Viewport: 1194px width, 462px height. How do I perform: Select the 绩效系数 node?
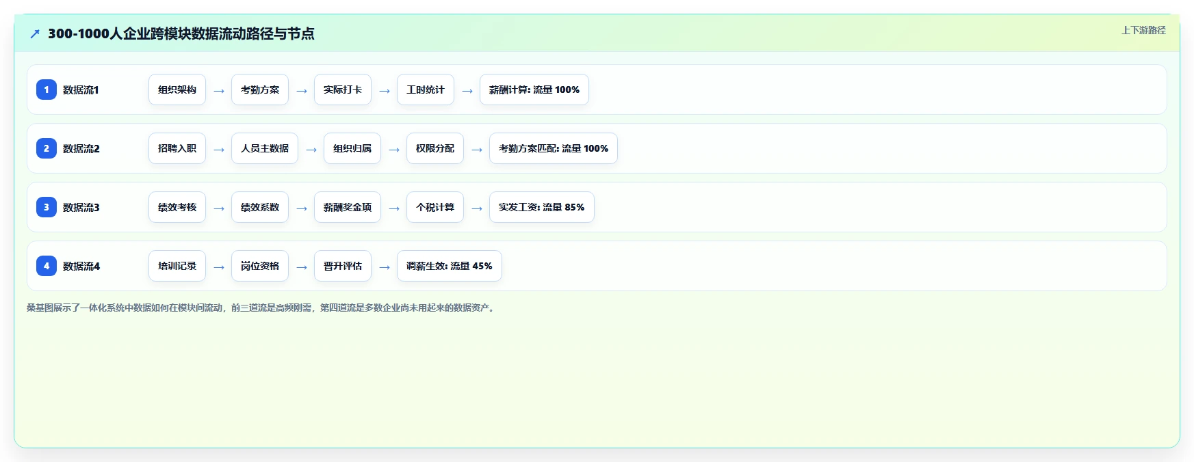pos(260,207)
